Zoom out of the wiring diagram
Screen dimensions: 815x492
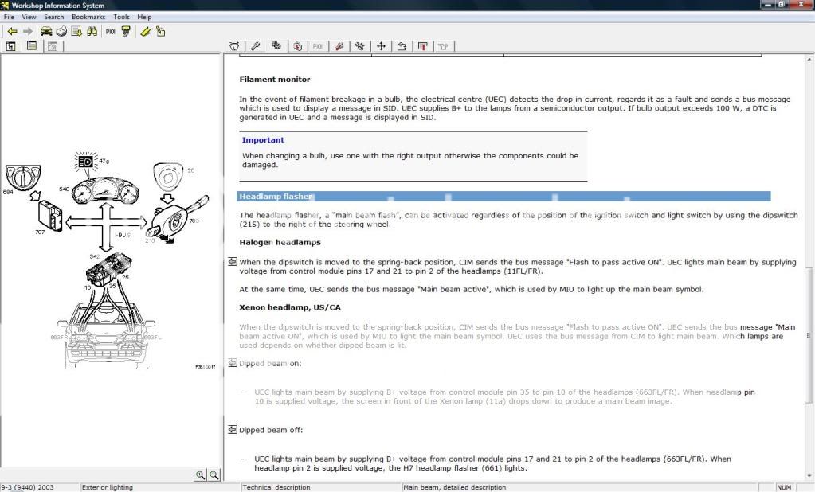point(214,474)
